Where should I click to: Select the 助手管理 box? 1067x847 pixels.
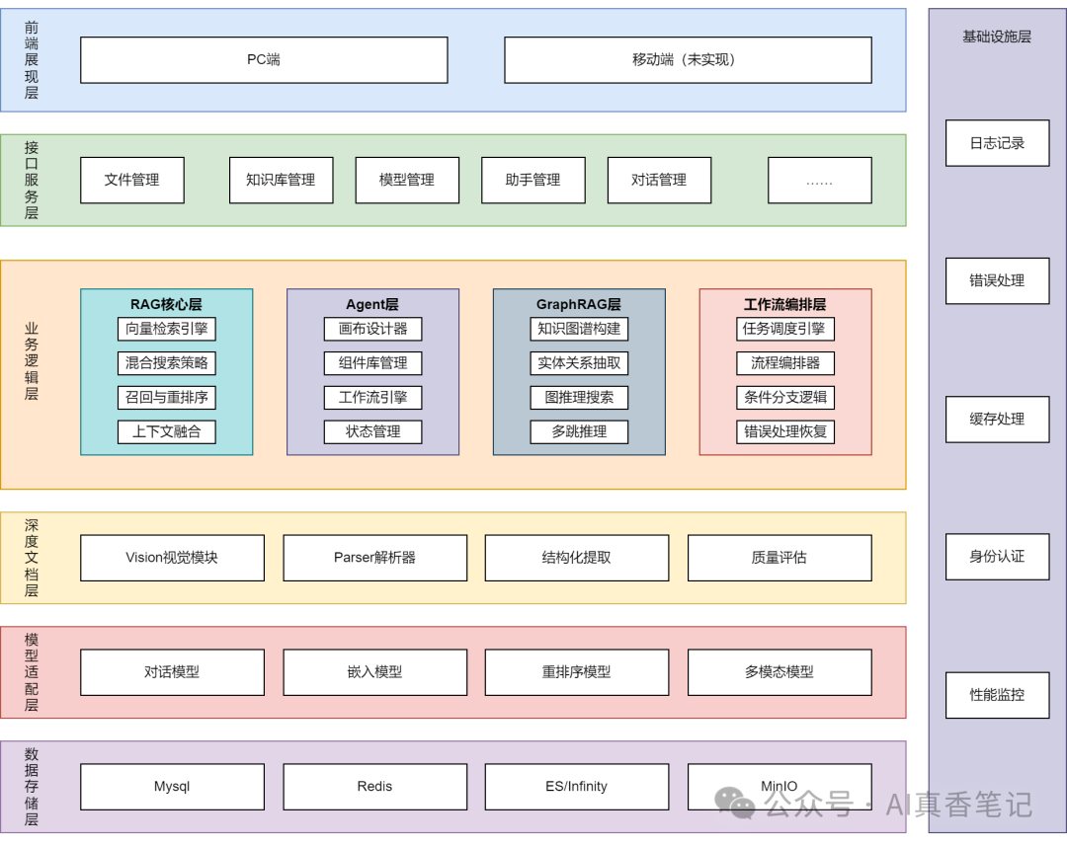pos(533,180)
